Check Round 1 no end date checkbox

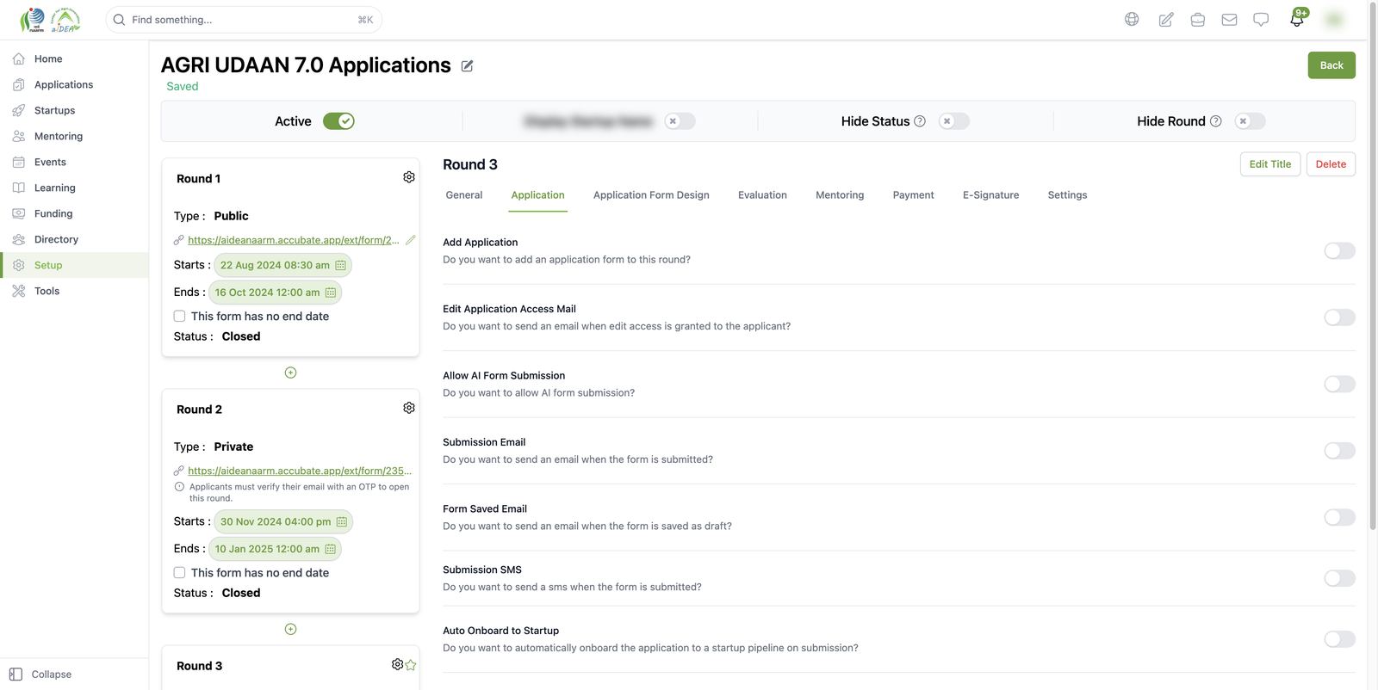point(179,316)
